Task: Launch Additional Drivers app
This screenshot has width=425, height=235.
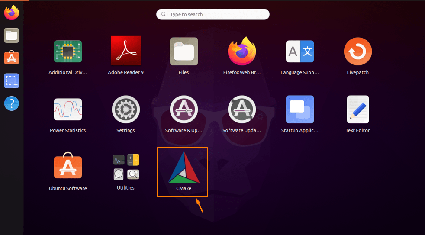Action: pyautogui.click(x=68, y=52)
